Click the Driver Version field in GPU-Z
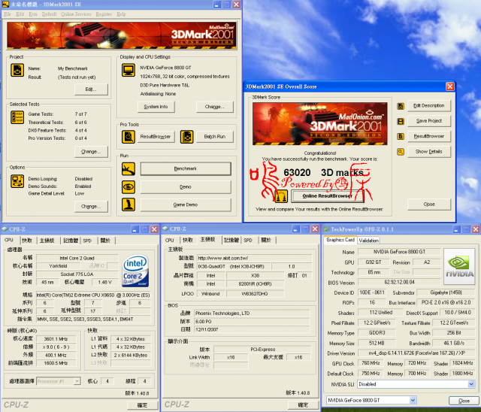The width and height of the screenshot is (481, 412). point(416,353)
